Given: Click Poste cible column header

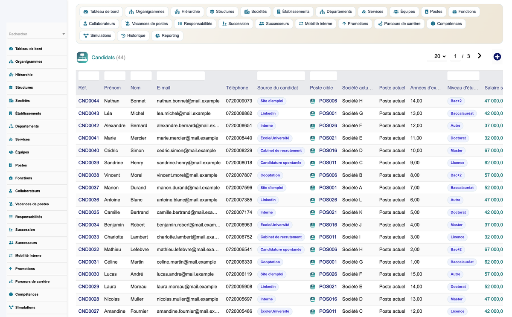Looking at the screenshot, I should coord(321,88).
